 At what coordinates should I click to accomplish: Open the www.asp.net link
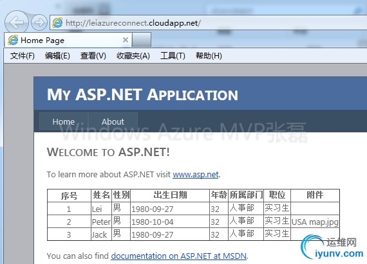pos(196,174)
